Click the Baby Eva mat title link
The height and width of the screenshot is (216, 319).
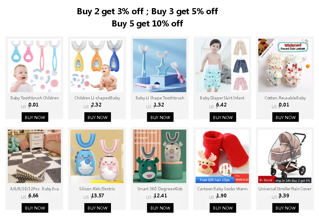[x=35, y=189]
